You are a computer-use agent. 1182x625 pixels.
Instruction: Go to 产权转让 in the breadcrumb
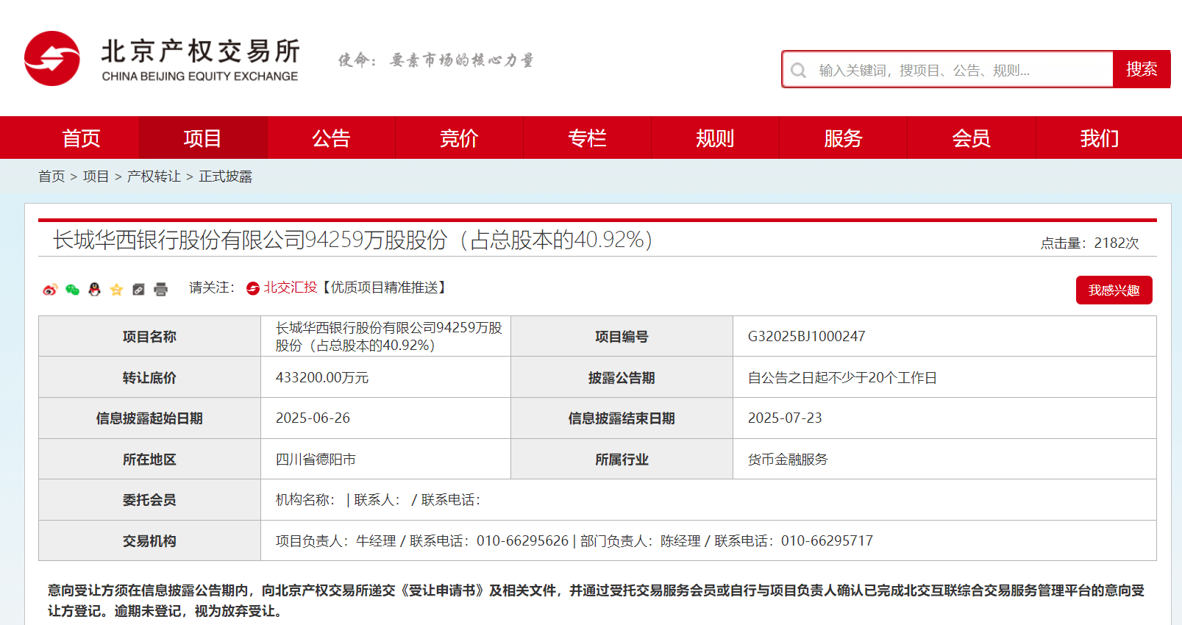[x=154, y=176]
